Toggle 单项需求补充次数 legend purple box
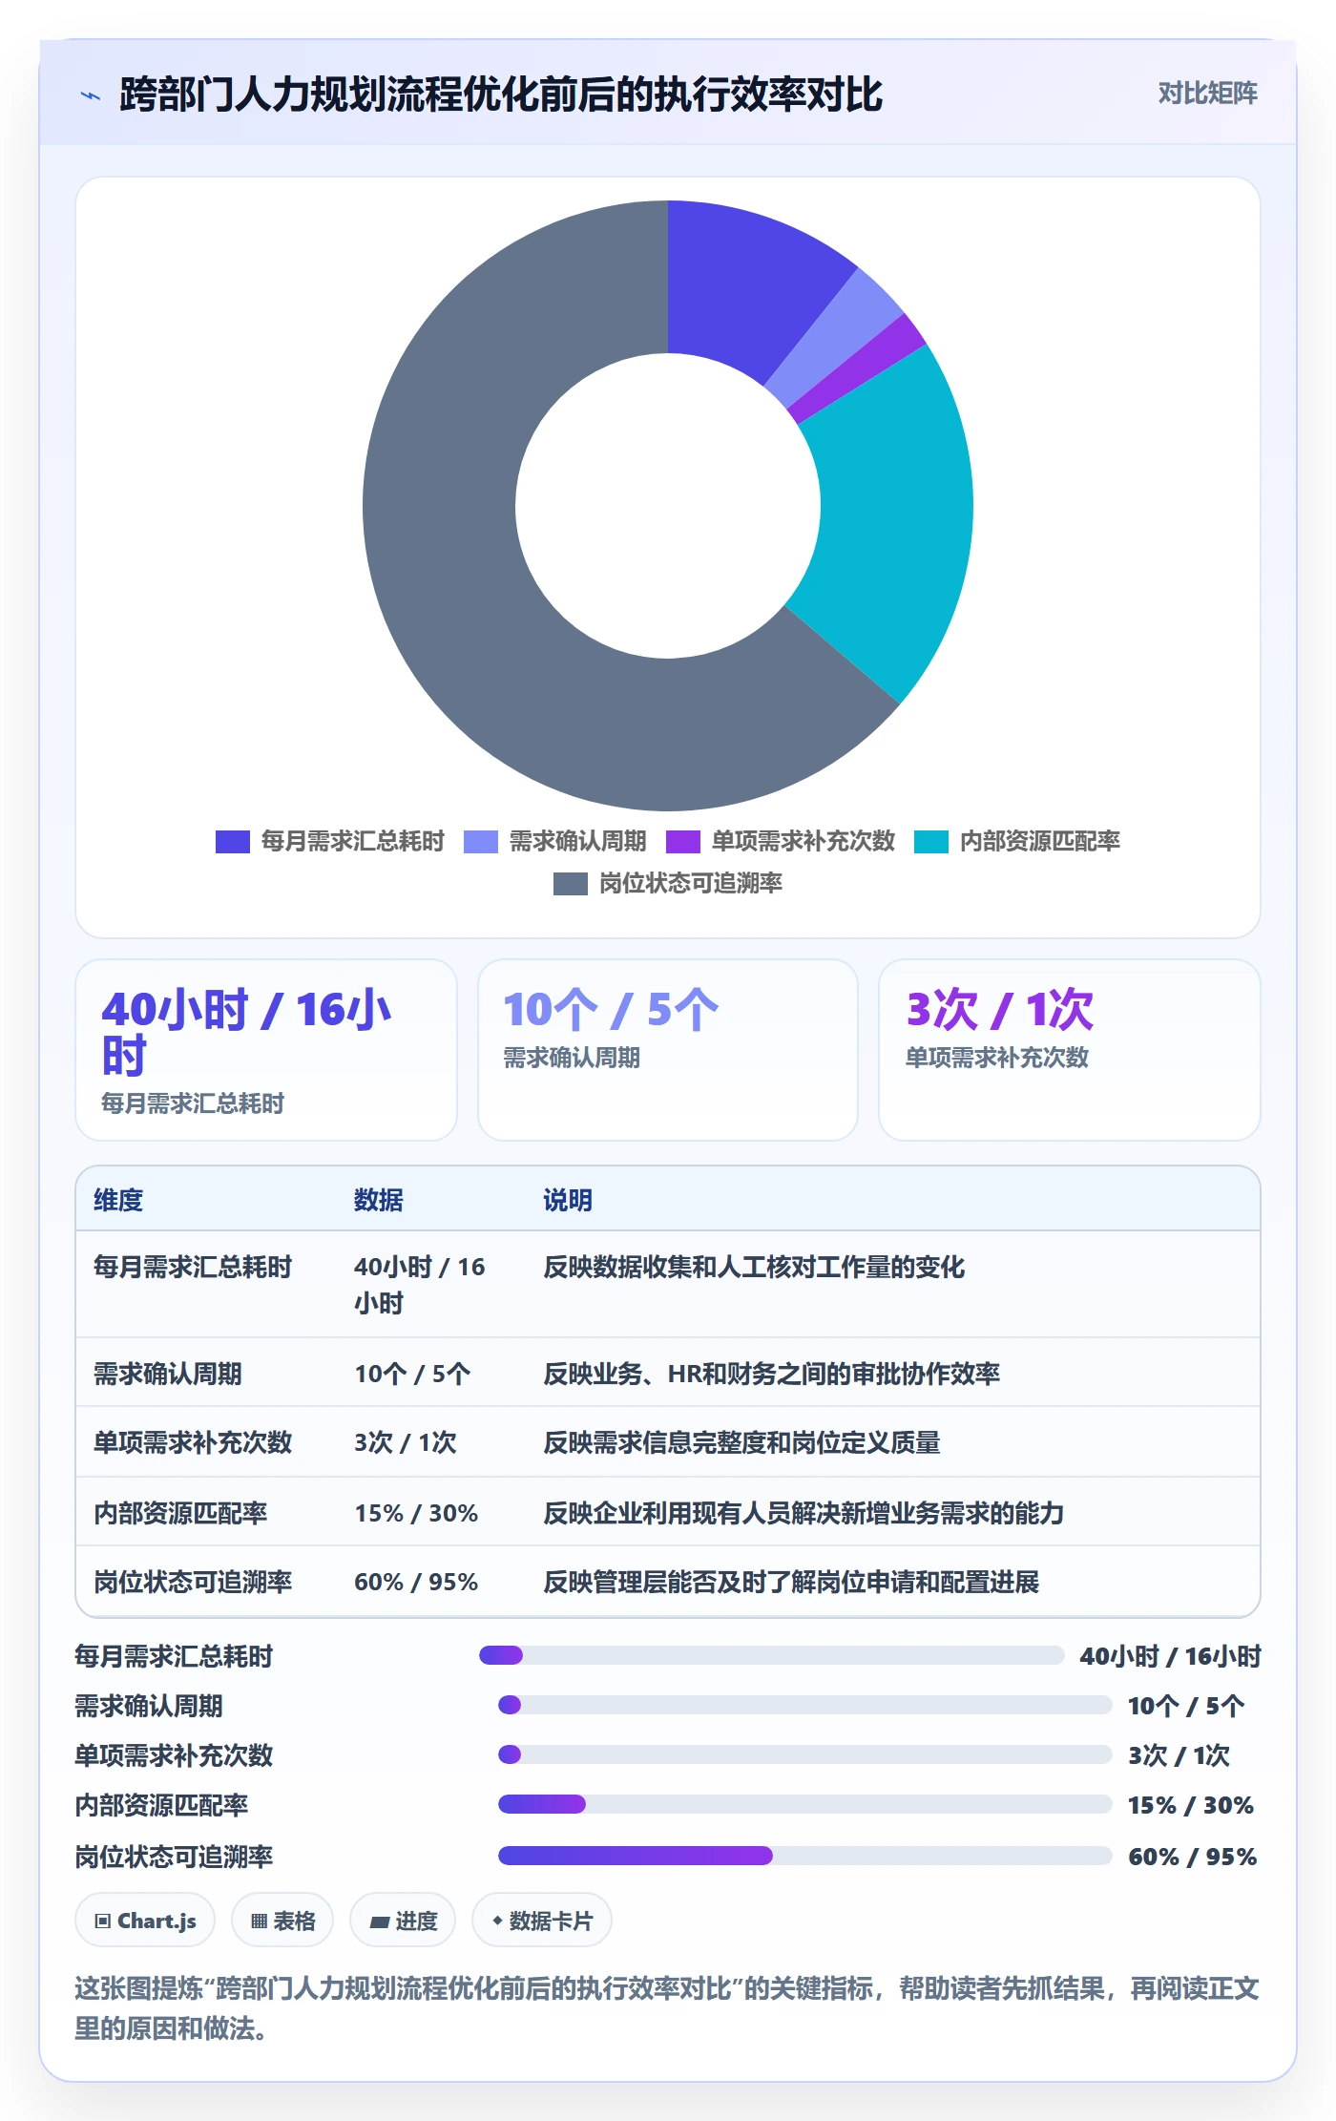The height and width of the screenshot is (2121, 1336). (x=683, y=841)
